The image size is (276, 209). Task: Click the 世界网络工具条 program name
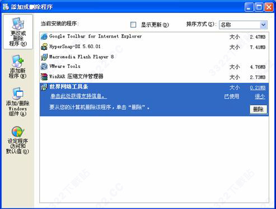tap(69, 87)
